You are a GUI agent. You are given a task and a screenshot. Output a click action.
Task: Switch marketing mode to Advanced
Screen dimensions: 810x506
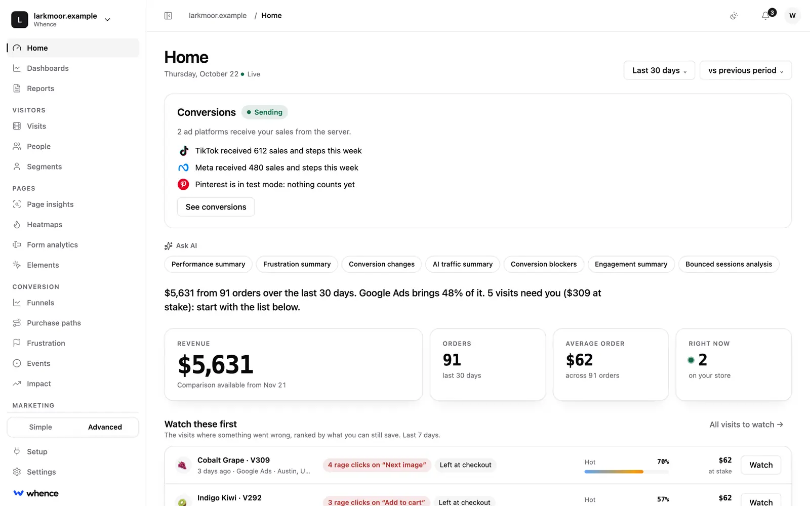point(105,427)
